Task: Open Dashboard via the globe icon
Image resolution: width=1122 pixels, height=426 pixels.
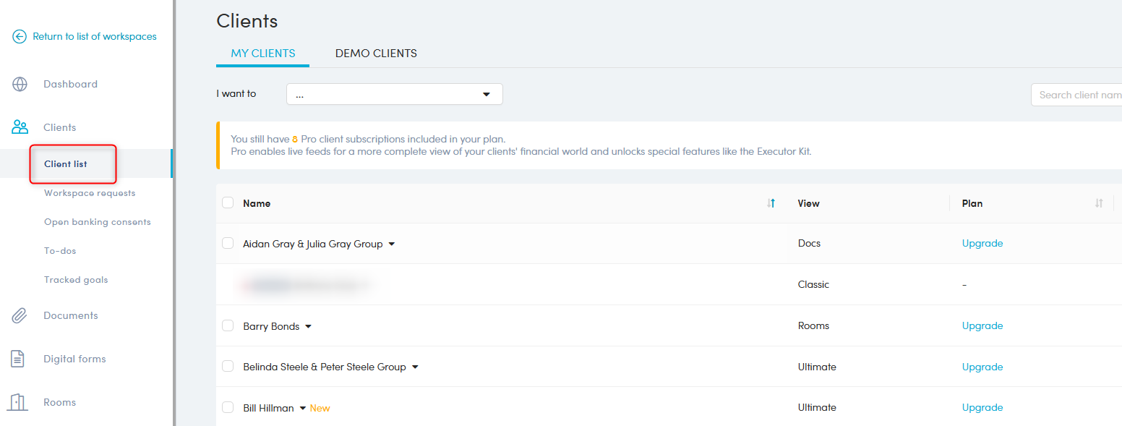Action: coord(20,85)
